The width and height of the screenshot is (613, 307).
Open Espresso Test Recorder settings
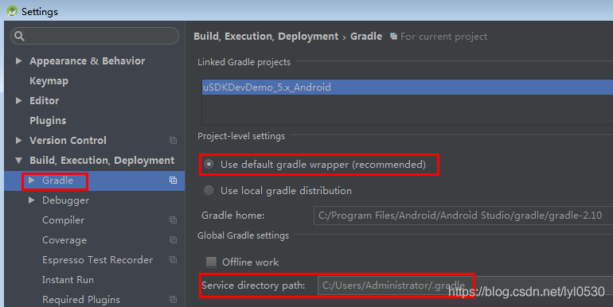coord(97,260)
